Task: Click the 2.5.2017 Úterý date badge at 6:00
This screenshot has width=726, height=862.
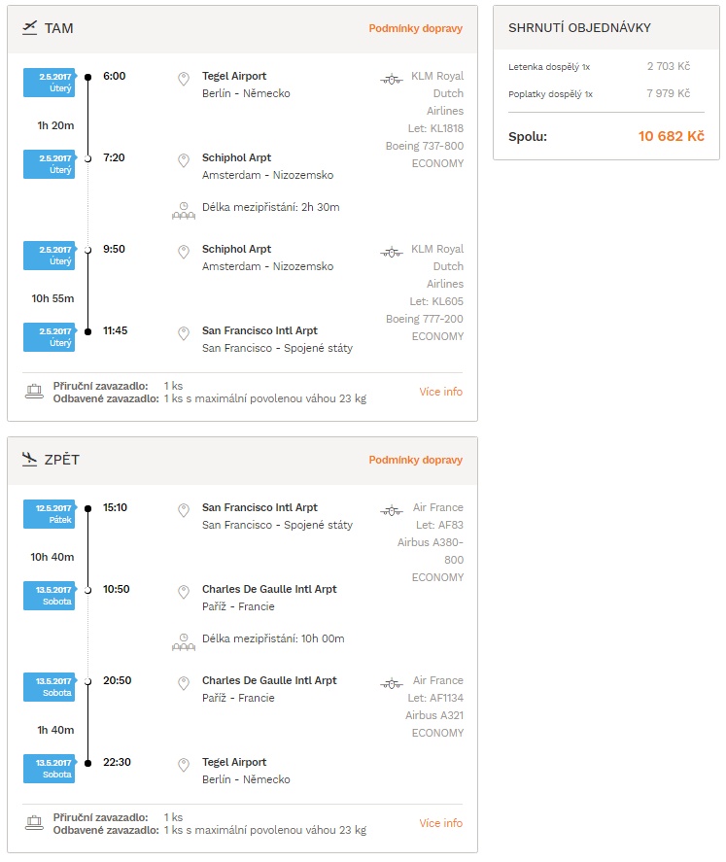Action: pyautogui.click(x=49, y=83)
